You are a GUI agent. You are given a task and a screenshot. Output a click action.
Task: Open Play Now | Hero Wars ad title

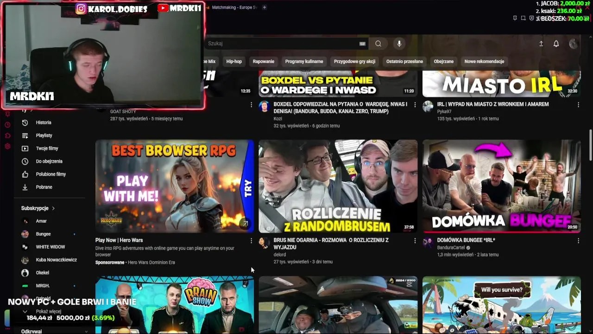pyautogui.click(x=119, y=240)
